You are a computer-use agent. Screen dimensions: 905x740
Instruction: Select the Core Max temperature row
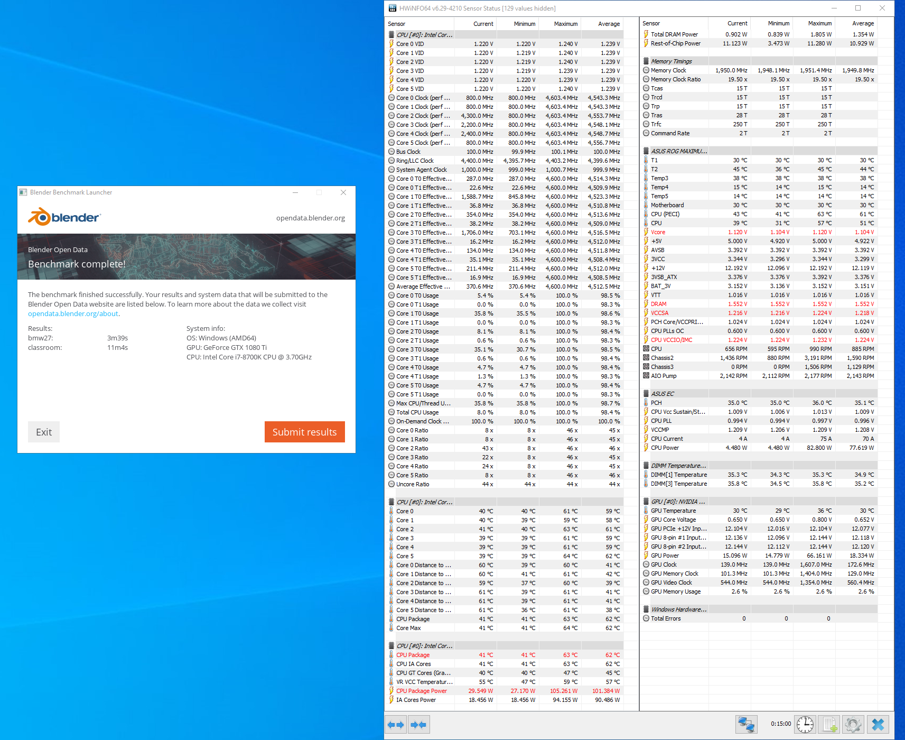[505, 628]
